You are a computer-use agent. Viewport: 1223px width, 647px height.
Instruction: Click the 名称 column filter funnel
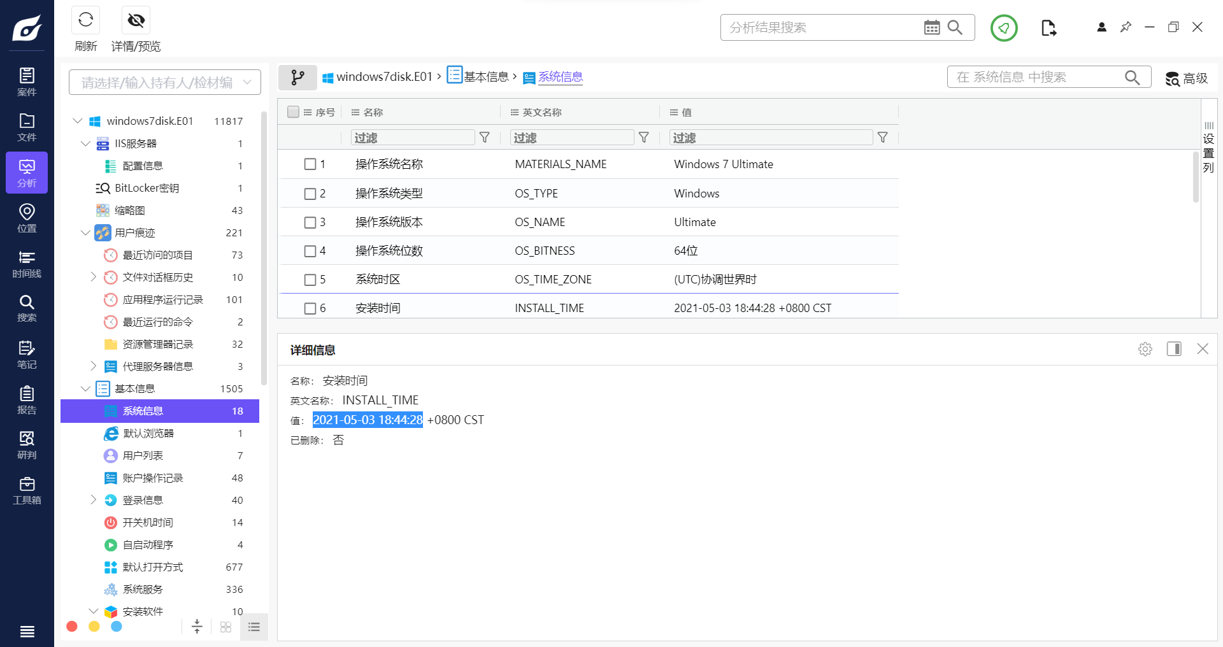click(485, 138)
